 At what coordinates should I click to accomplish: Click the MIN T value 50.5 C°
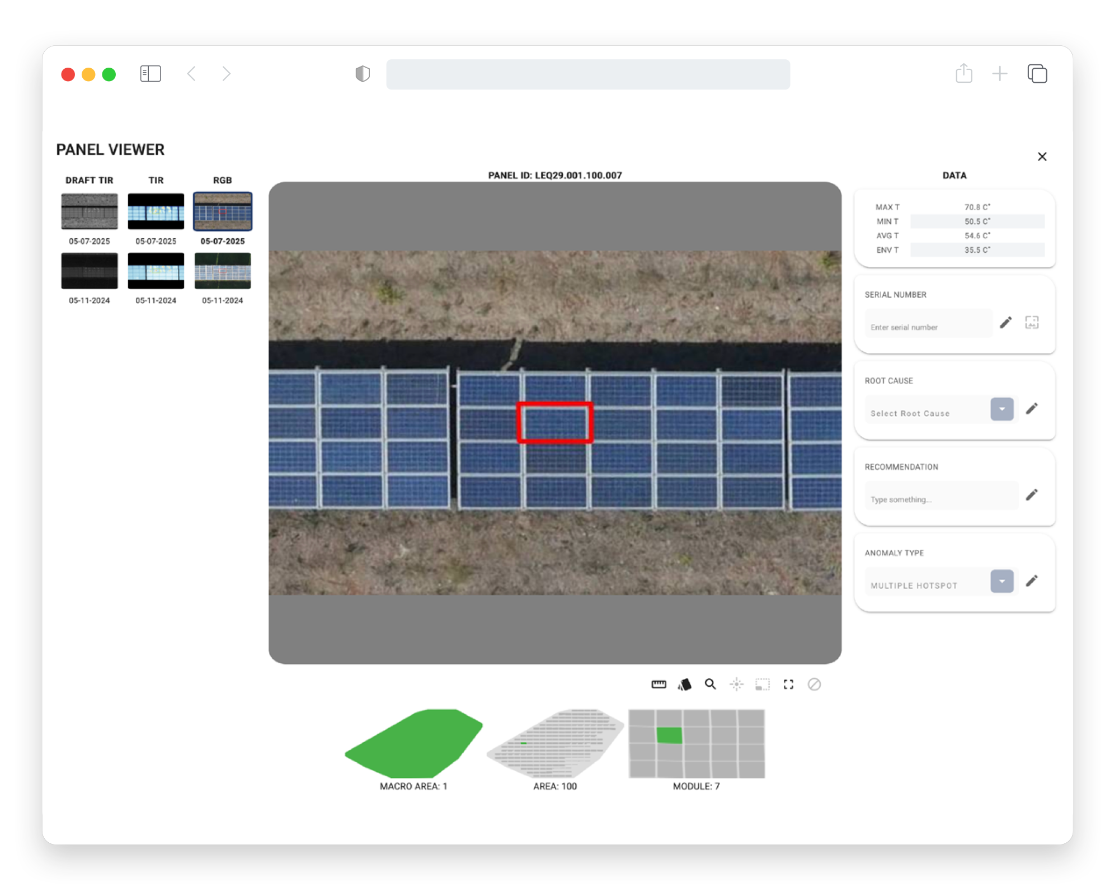(x=977, y=221)
